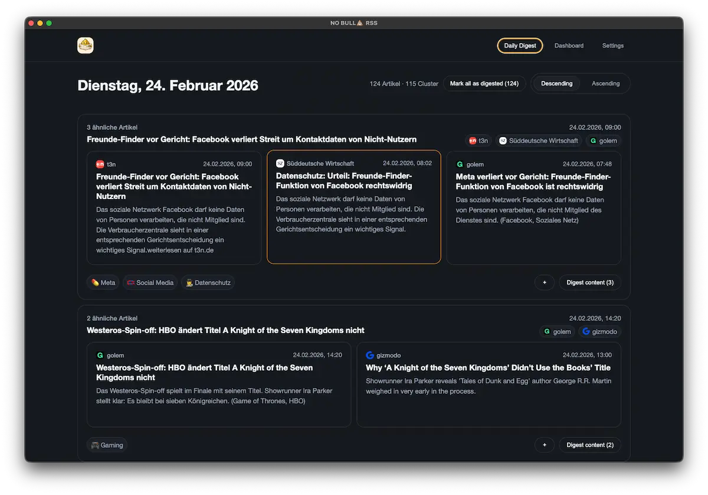Open the Settings page

[x=612, y=45]
